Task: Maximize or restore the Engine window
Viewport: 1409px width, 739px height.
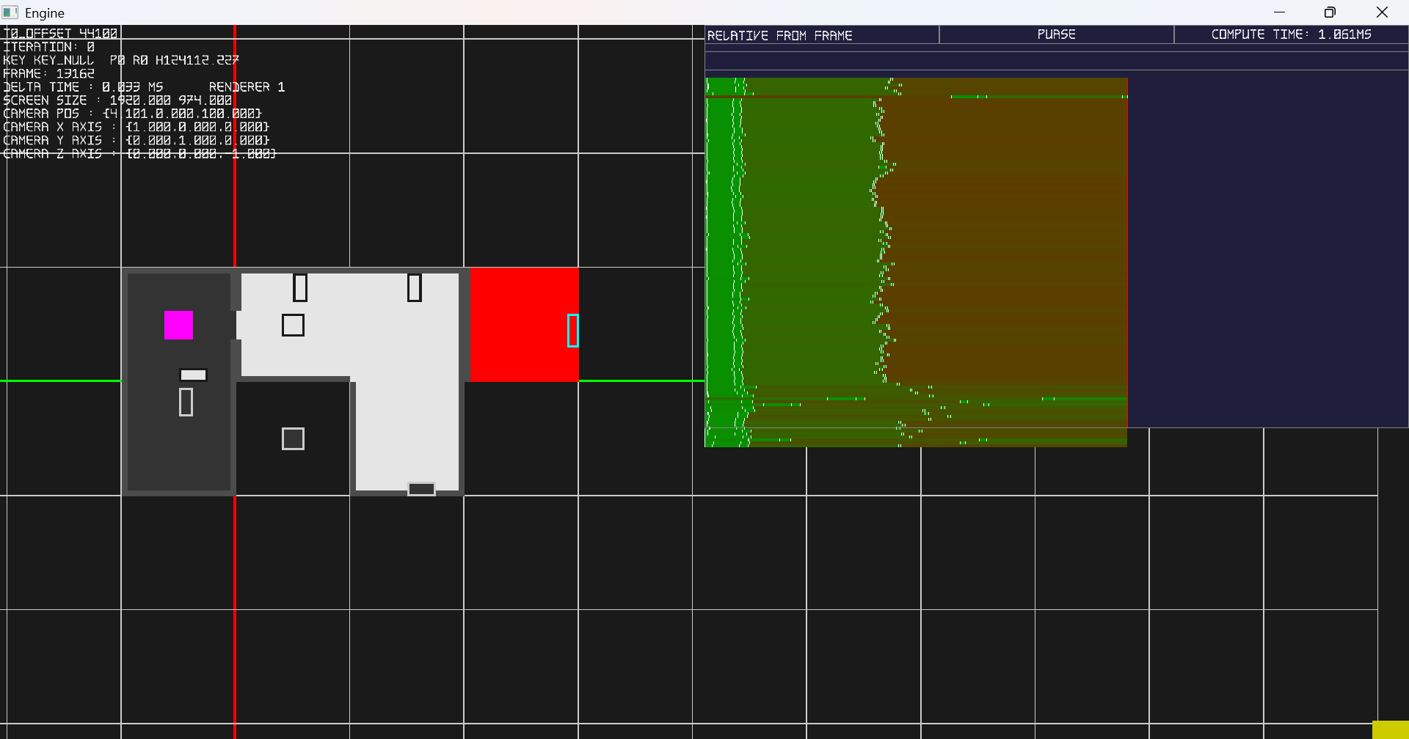Action: click(1330, 12)
